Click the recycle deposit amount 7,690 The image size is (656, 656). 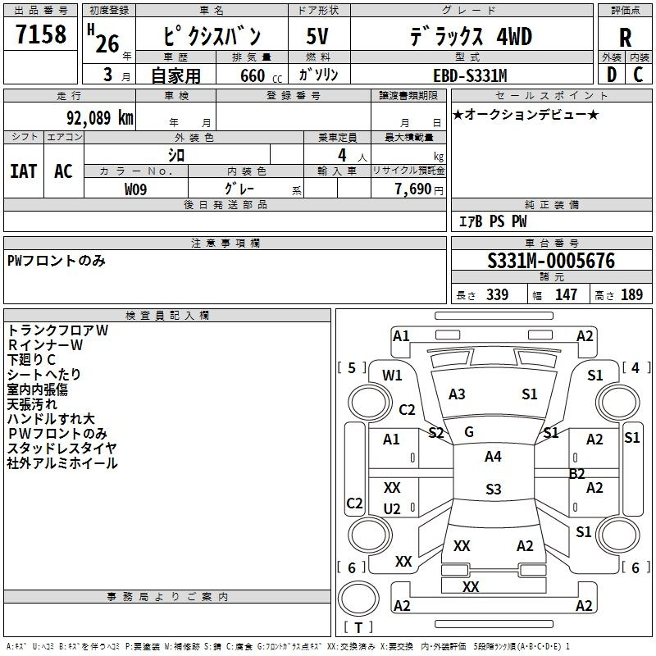tap(408, 189)
